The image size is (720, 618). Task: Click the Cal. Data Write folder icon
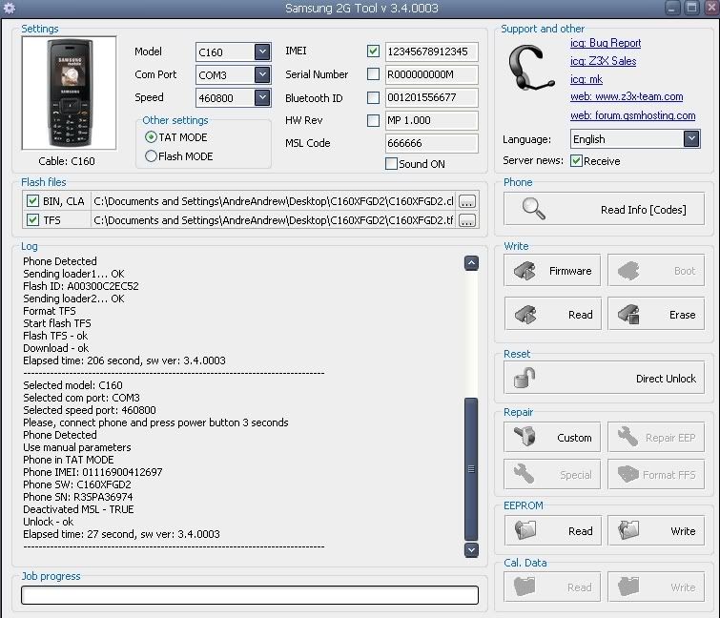coord(628,587)
